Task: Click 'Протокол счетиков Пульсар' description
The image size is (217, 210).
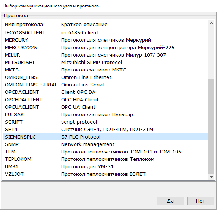Action: (97, 115)
